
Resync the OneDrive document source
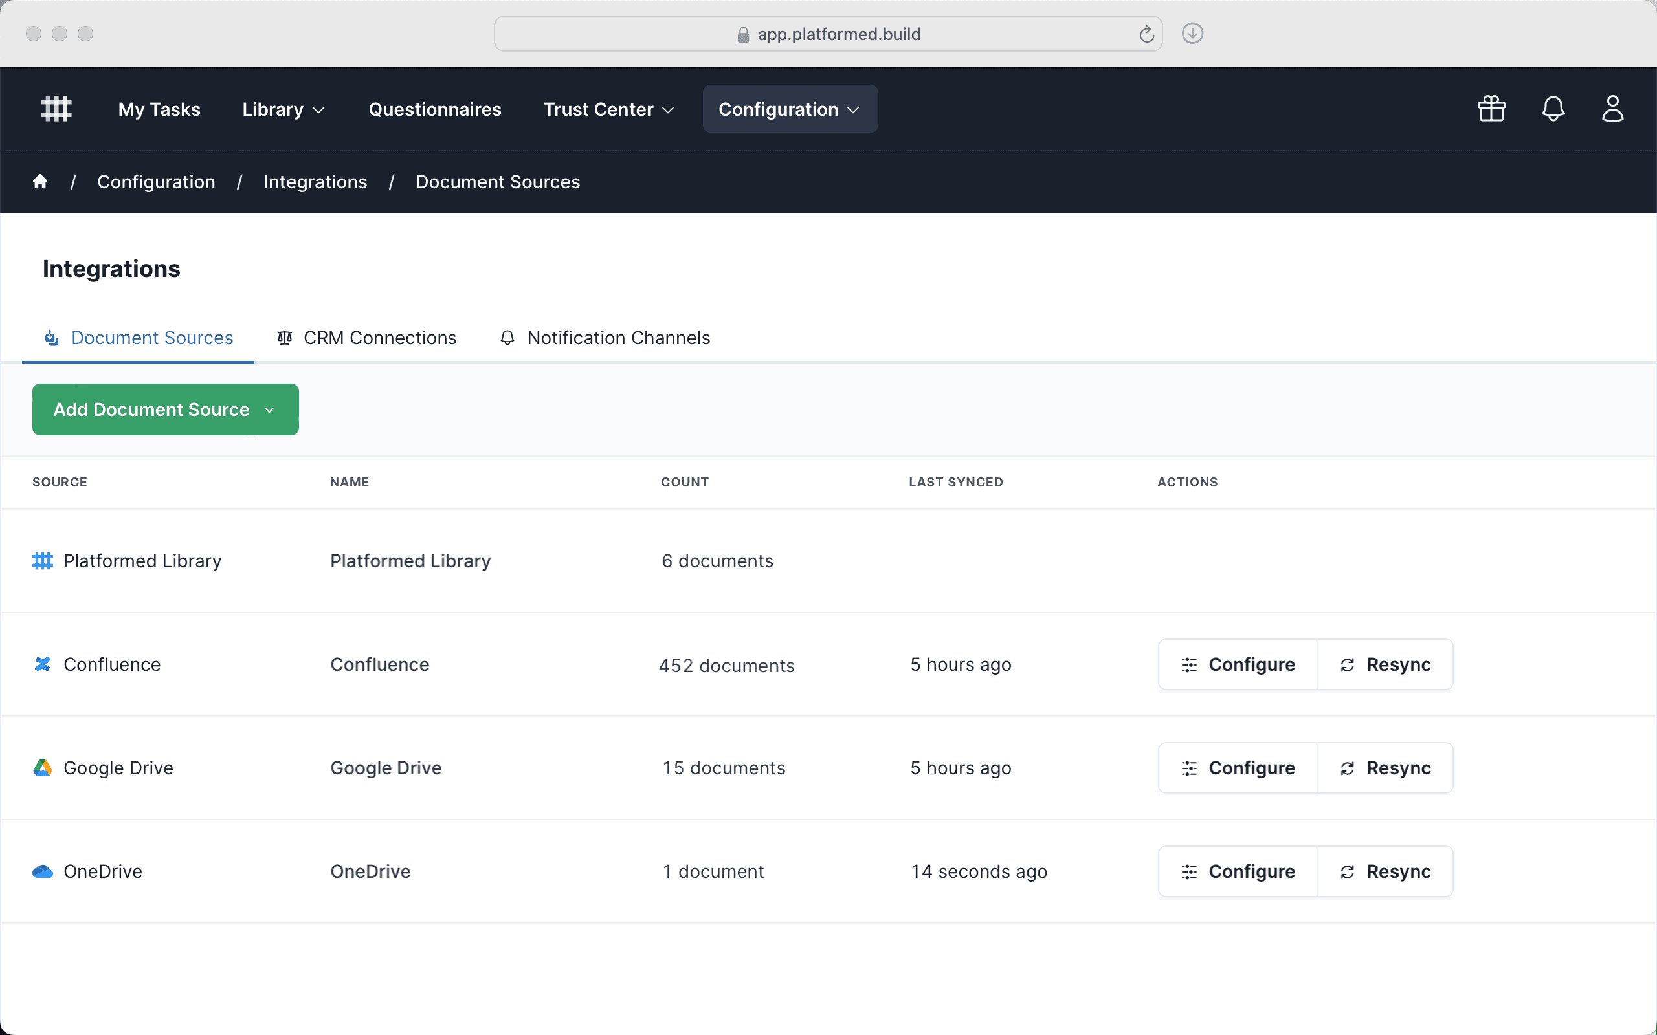pyautogui.click(x=1385, y=871)
